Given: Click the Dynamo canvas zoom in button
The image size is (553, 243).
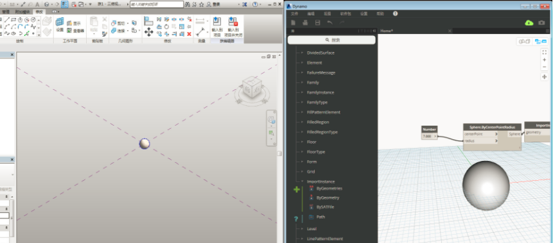Looking at the screenshot, I should coord(545,60).
